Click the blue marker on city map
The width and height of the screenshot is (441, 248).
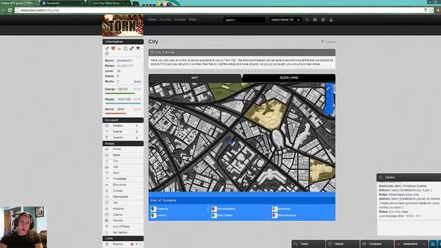click(230, 143)
